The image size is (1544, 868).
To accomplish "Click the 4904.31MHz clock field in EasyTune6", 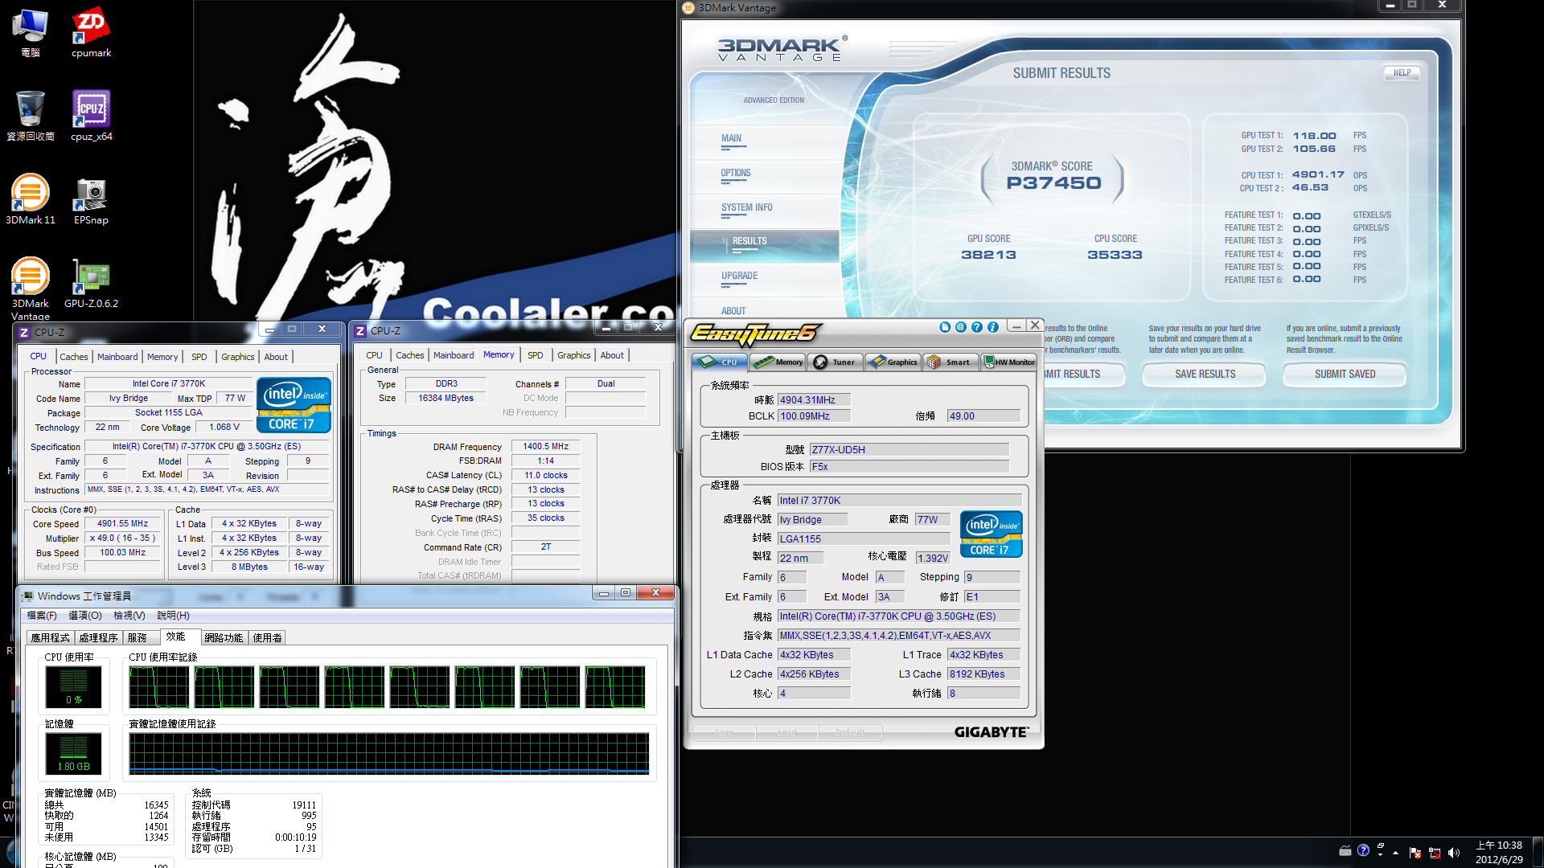I will [814, 400].
